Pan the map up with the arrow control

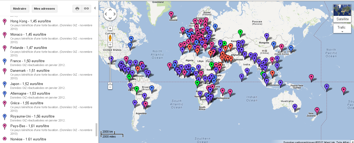point(110,10)
